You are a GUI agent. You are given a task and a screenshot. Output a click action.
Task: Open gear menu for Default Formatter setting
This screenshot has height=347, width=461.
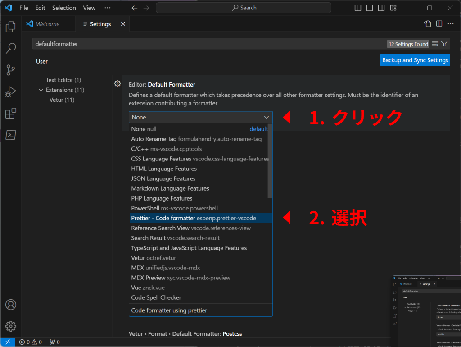coord(118,83)
